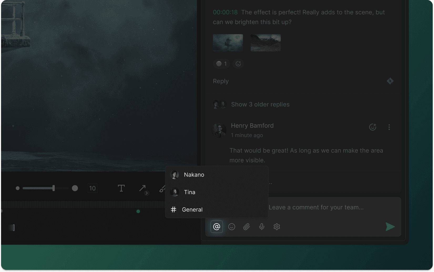434x272 pixels.
Task: Click the @ mention icon
Action: (217, 227)
